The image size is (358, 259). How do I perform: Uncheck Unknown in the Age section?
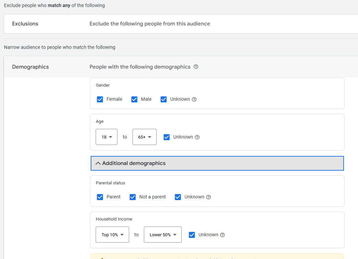click(166, 137)
